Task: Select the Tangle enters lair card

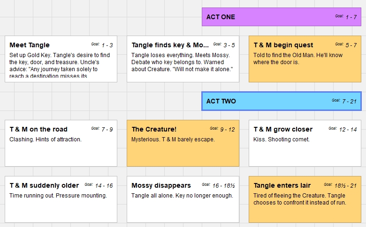Action: point(305,199)
